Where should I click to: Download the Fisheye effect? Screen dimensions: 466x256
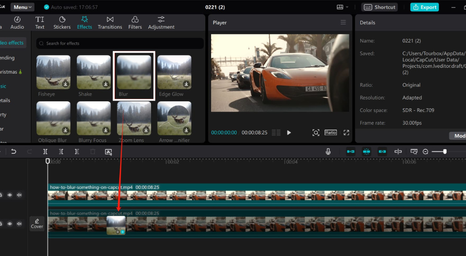pyautogui.click(x=65, y=84)
